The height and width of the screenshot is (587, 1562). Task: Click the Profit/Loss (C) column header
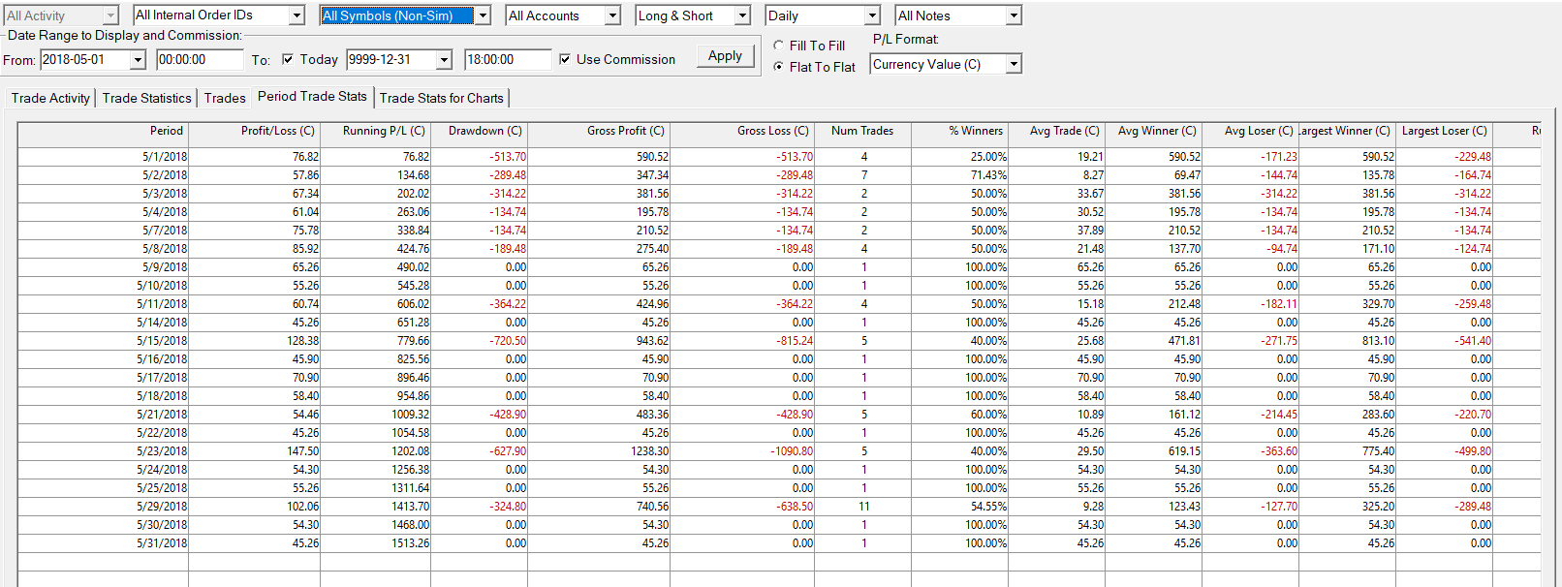(254, 132)
